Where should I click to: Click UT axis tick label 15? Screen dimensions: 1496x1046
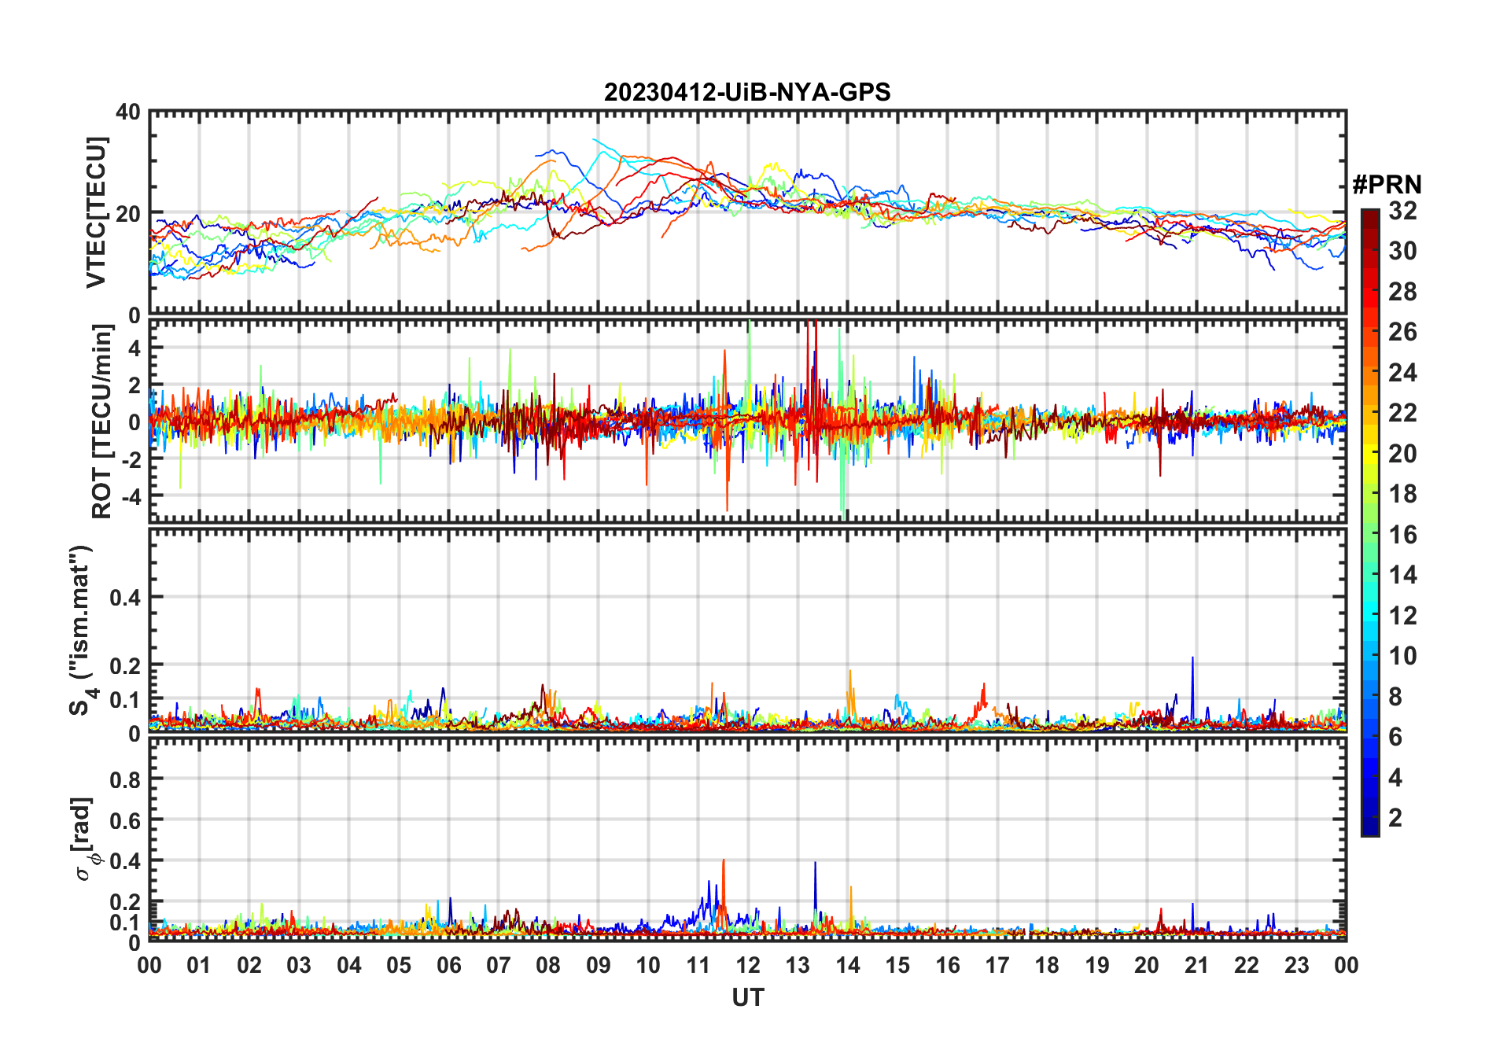(897, 966)
